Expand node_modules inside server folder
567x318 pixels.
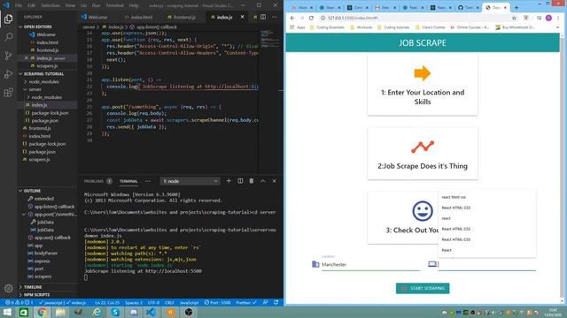(x=46, y=97)
